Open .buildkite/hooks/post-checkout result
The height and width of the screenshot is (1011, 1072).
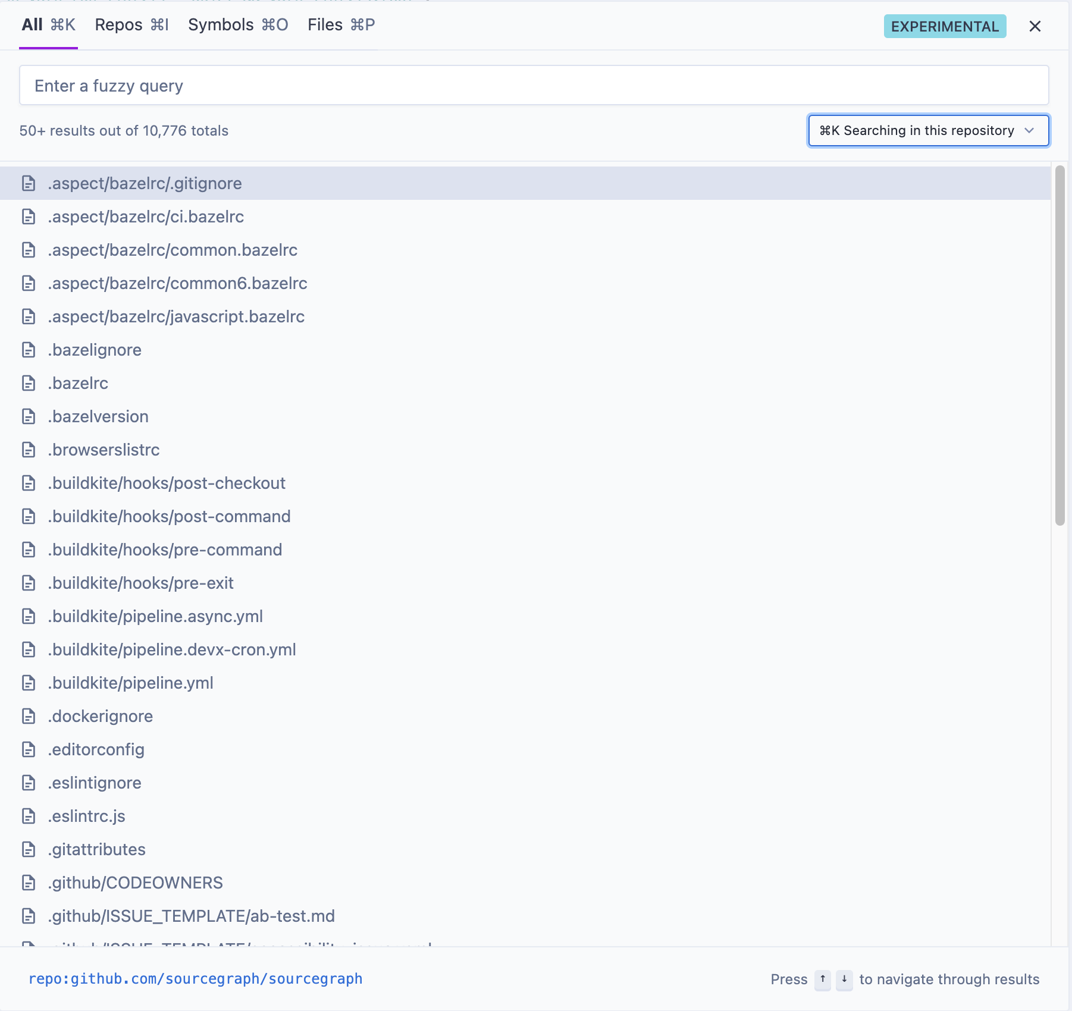click(x=525, y=483)
